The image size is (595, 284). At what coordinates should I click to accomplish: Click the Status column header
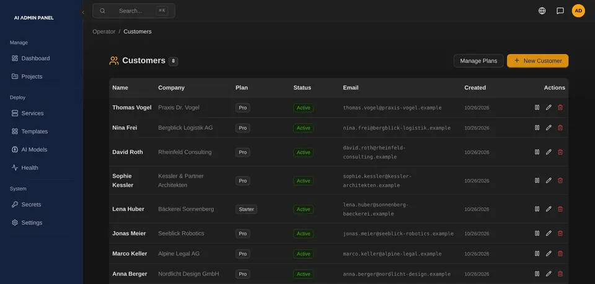[x=302, y=87]
